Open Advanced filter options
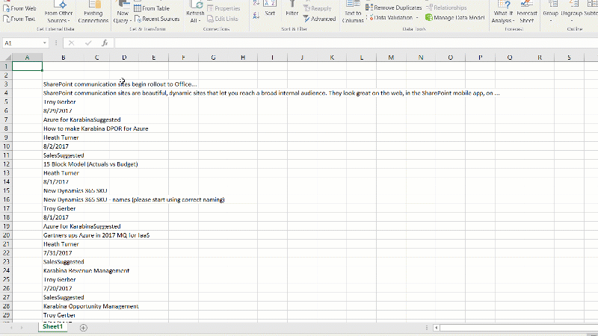The height and width of the screenshot is (336, 598). coord(320,18)
